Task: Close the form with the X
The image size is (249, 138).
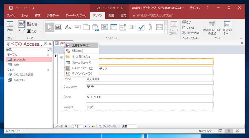Action: [242, 43]
